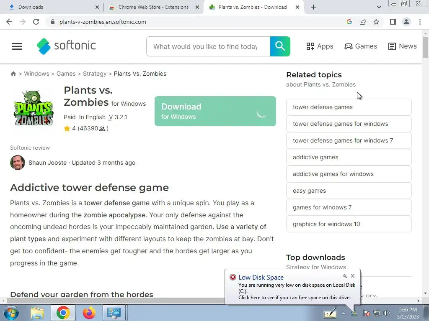Open the Softonic hamburger menu
The image size is (429, 321).
(x=17, y=46)
